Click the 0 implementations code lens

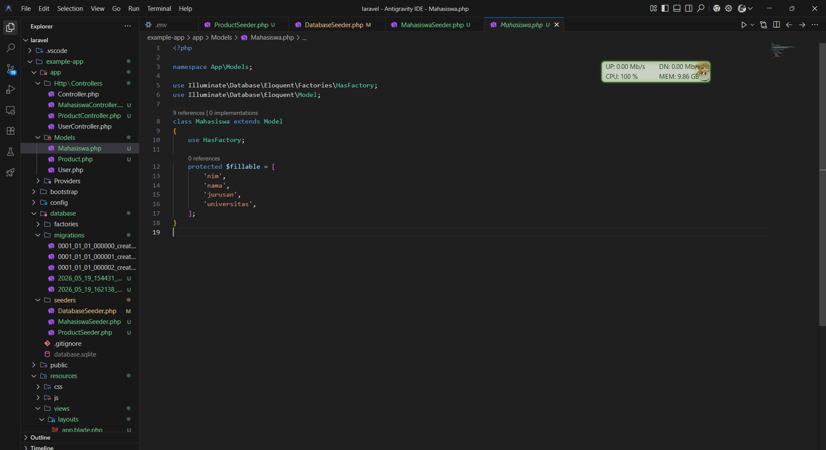[x=233, y=112]
